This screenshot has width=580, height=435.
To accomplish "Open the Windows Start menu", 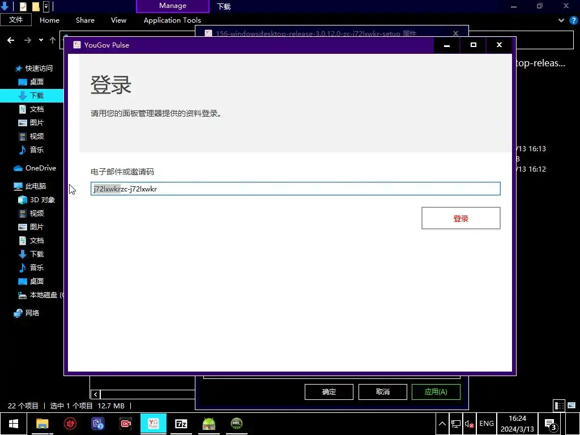I will tap(14, 424).
